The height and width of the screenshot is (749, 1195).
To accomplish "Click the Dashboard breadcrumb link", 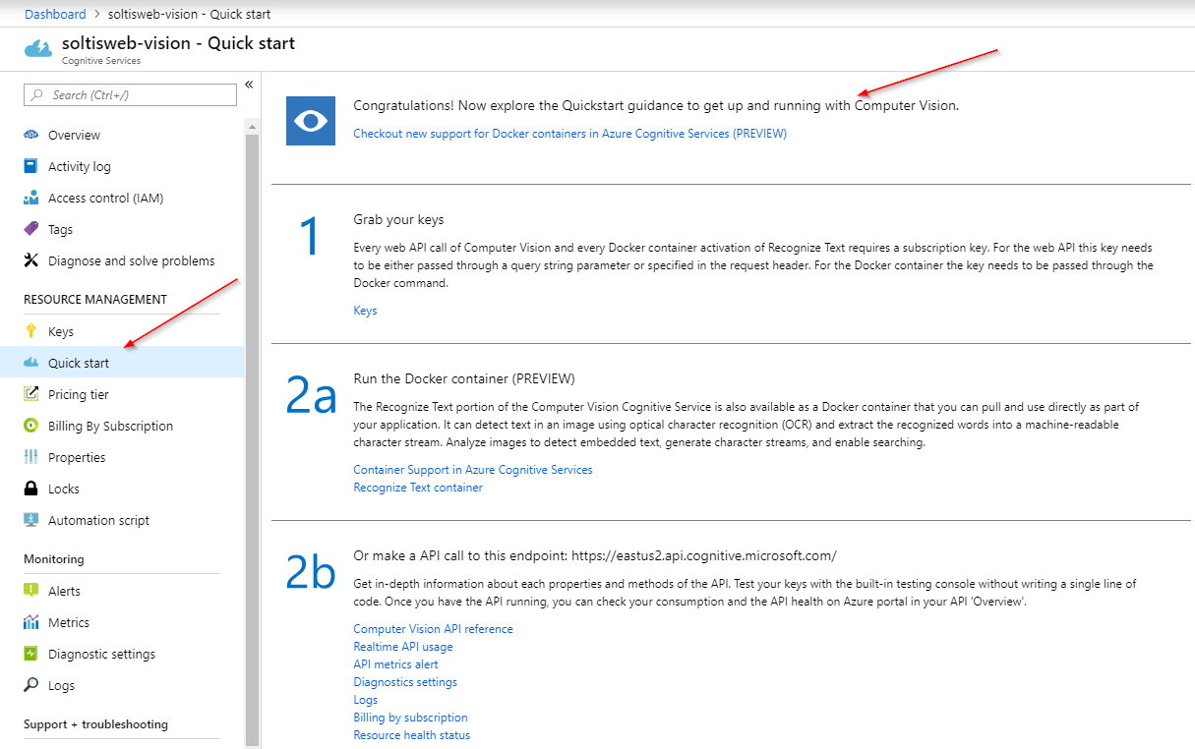I will [55, 15].
